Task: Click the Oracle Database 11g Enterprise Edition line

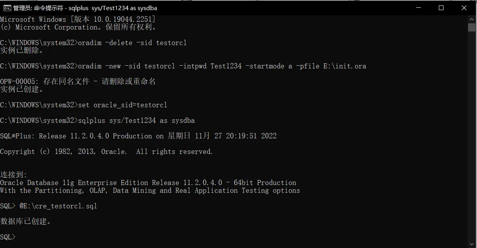Action: pos(148,183)
